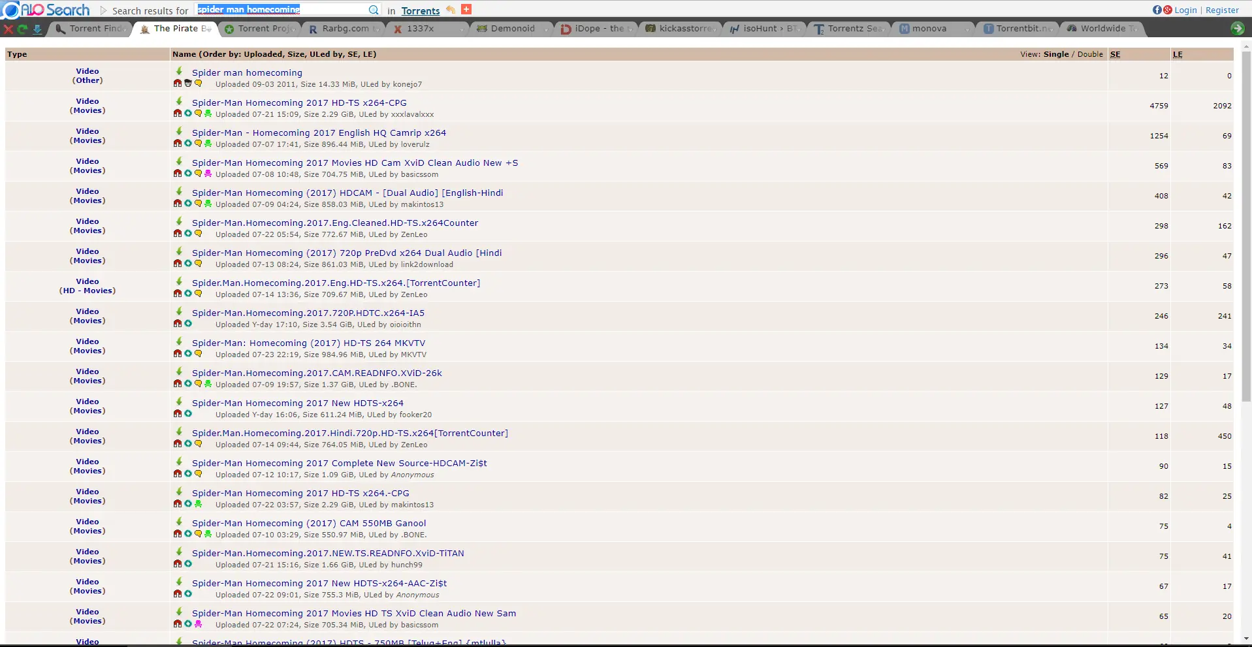Click green skull icon on CAM.READNFO.XViD-26k row
Viewport: 1252px width, 647px height.
(x=208, y=384)
